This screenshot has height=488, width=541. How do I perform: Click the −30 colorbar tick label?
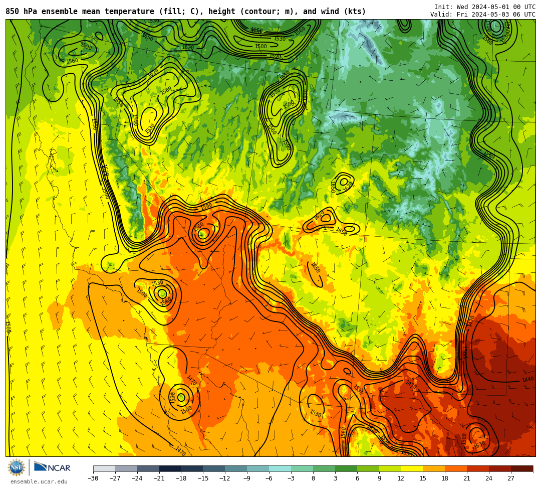click(93, 478)
